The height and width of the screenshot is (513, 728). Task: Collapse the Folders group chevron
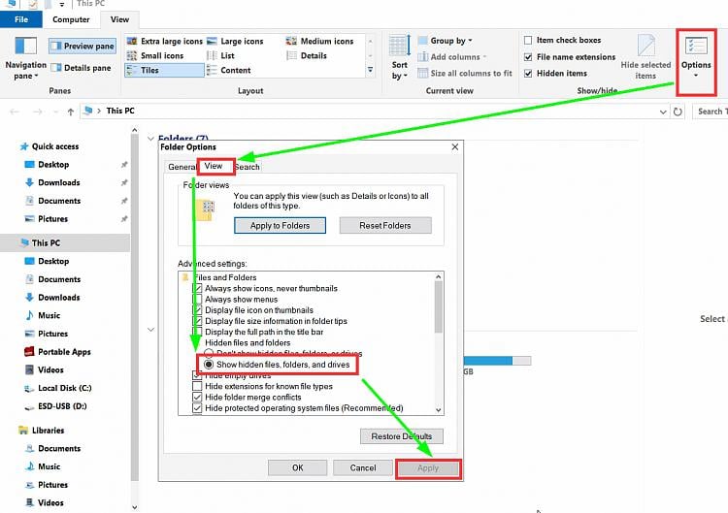(150, 139)
